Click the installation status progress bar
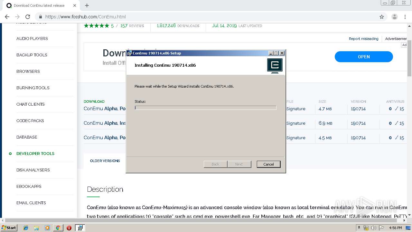 (x=205, y=108)
